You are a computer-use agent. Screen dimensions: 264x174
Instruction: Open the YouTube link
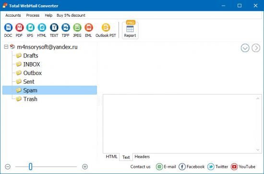click(247, 167)
